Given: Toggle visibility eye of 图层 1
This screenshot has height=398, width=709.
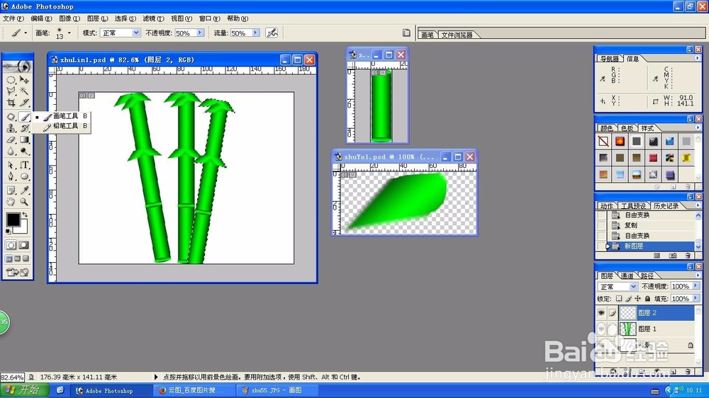Looking at the screenshot, I should 601,329.
